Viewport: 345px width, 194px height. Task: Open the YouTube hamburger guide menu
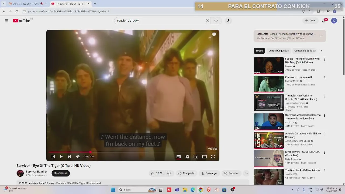click(x=6, y=21)
